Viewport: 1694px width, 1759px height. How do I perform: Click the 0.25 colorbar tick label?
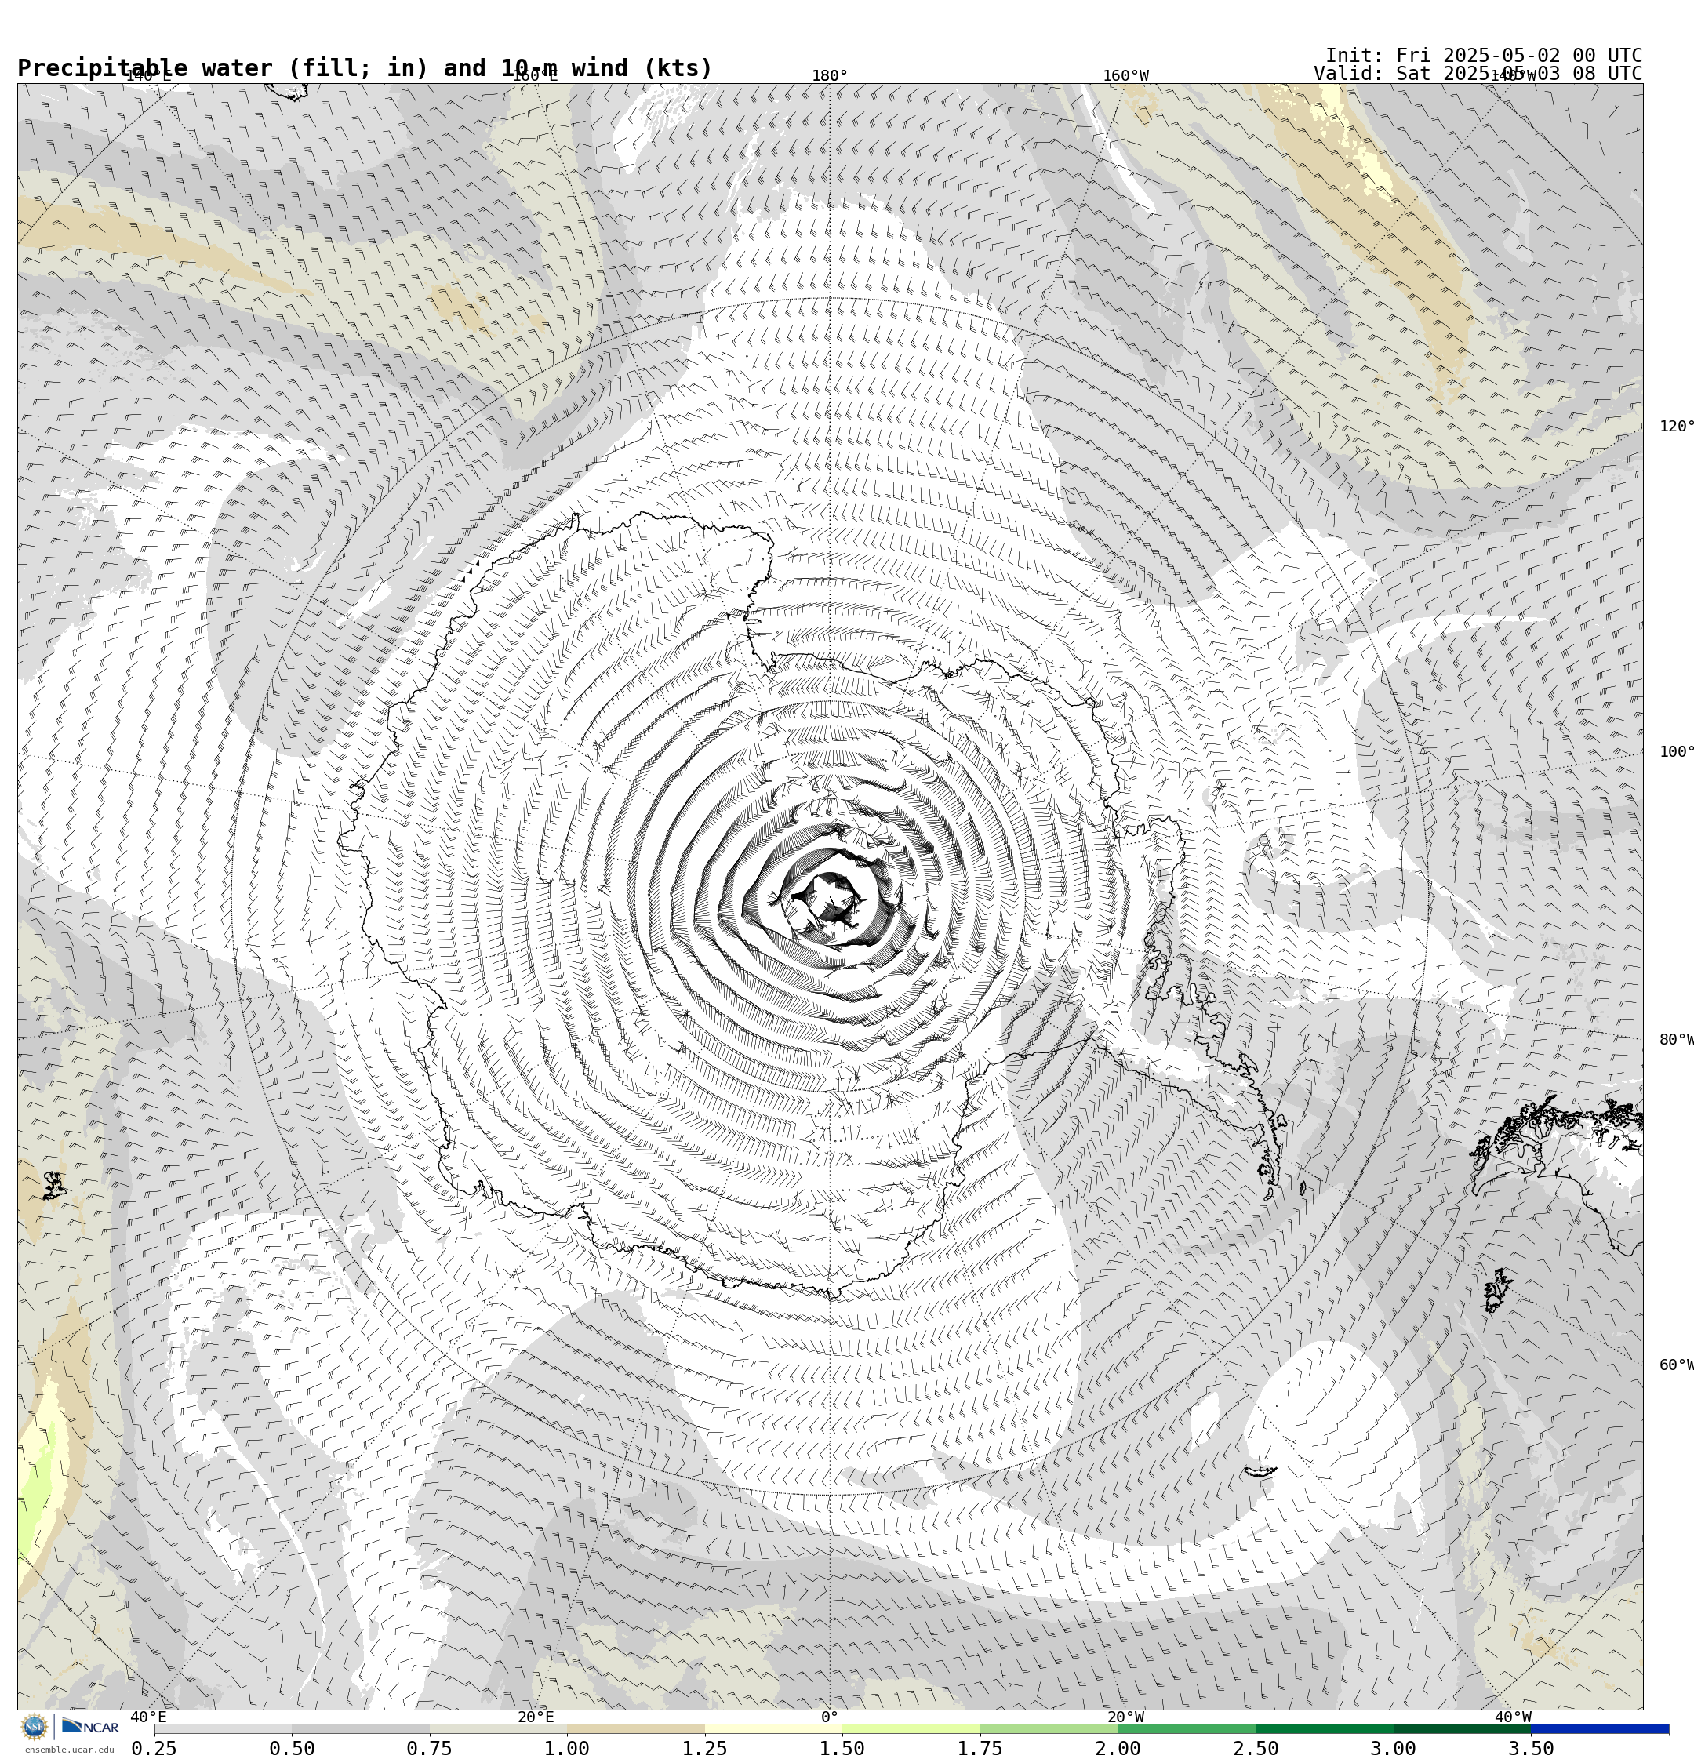tap(154, 1748)
